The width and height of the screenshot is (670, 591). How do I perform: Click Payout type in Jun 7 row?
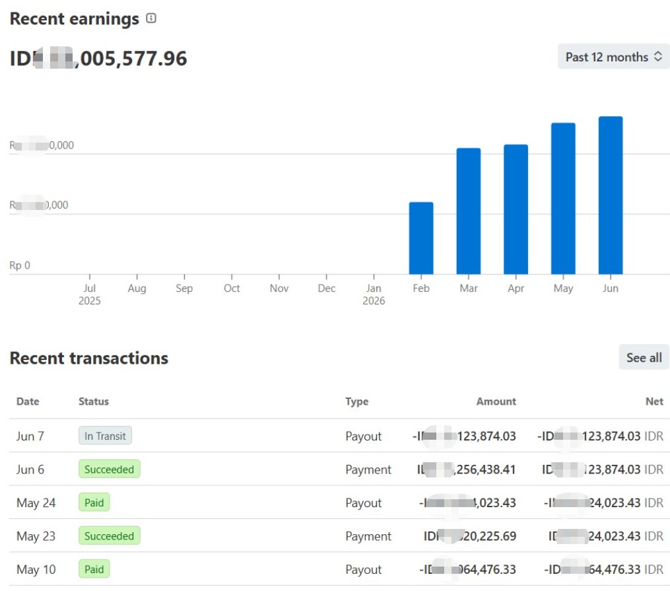[x=363, y=436]
